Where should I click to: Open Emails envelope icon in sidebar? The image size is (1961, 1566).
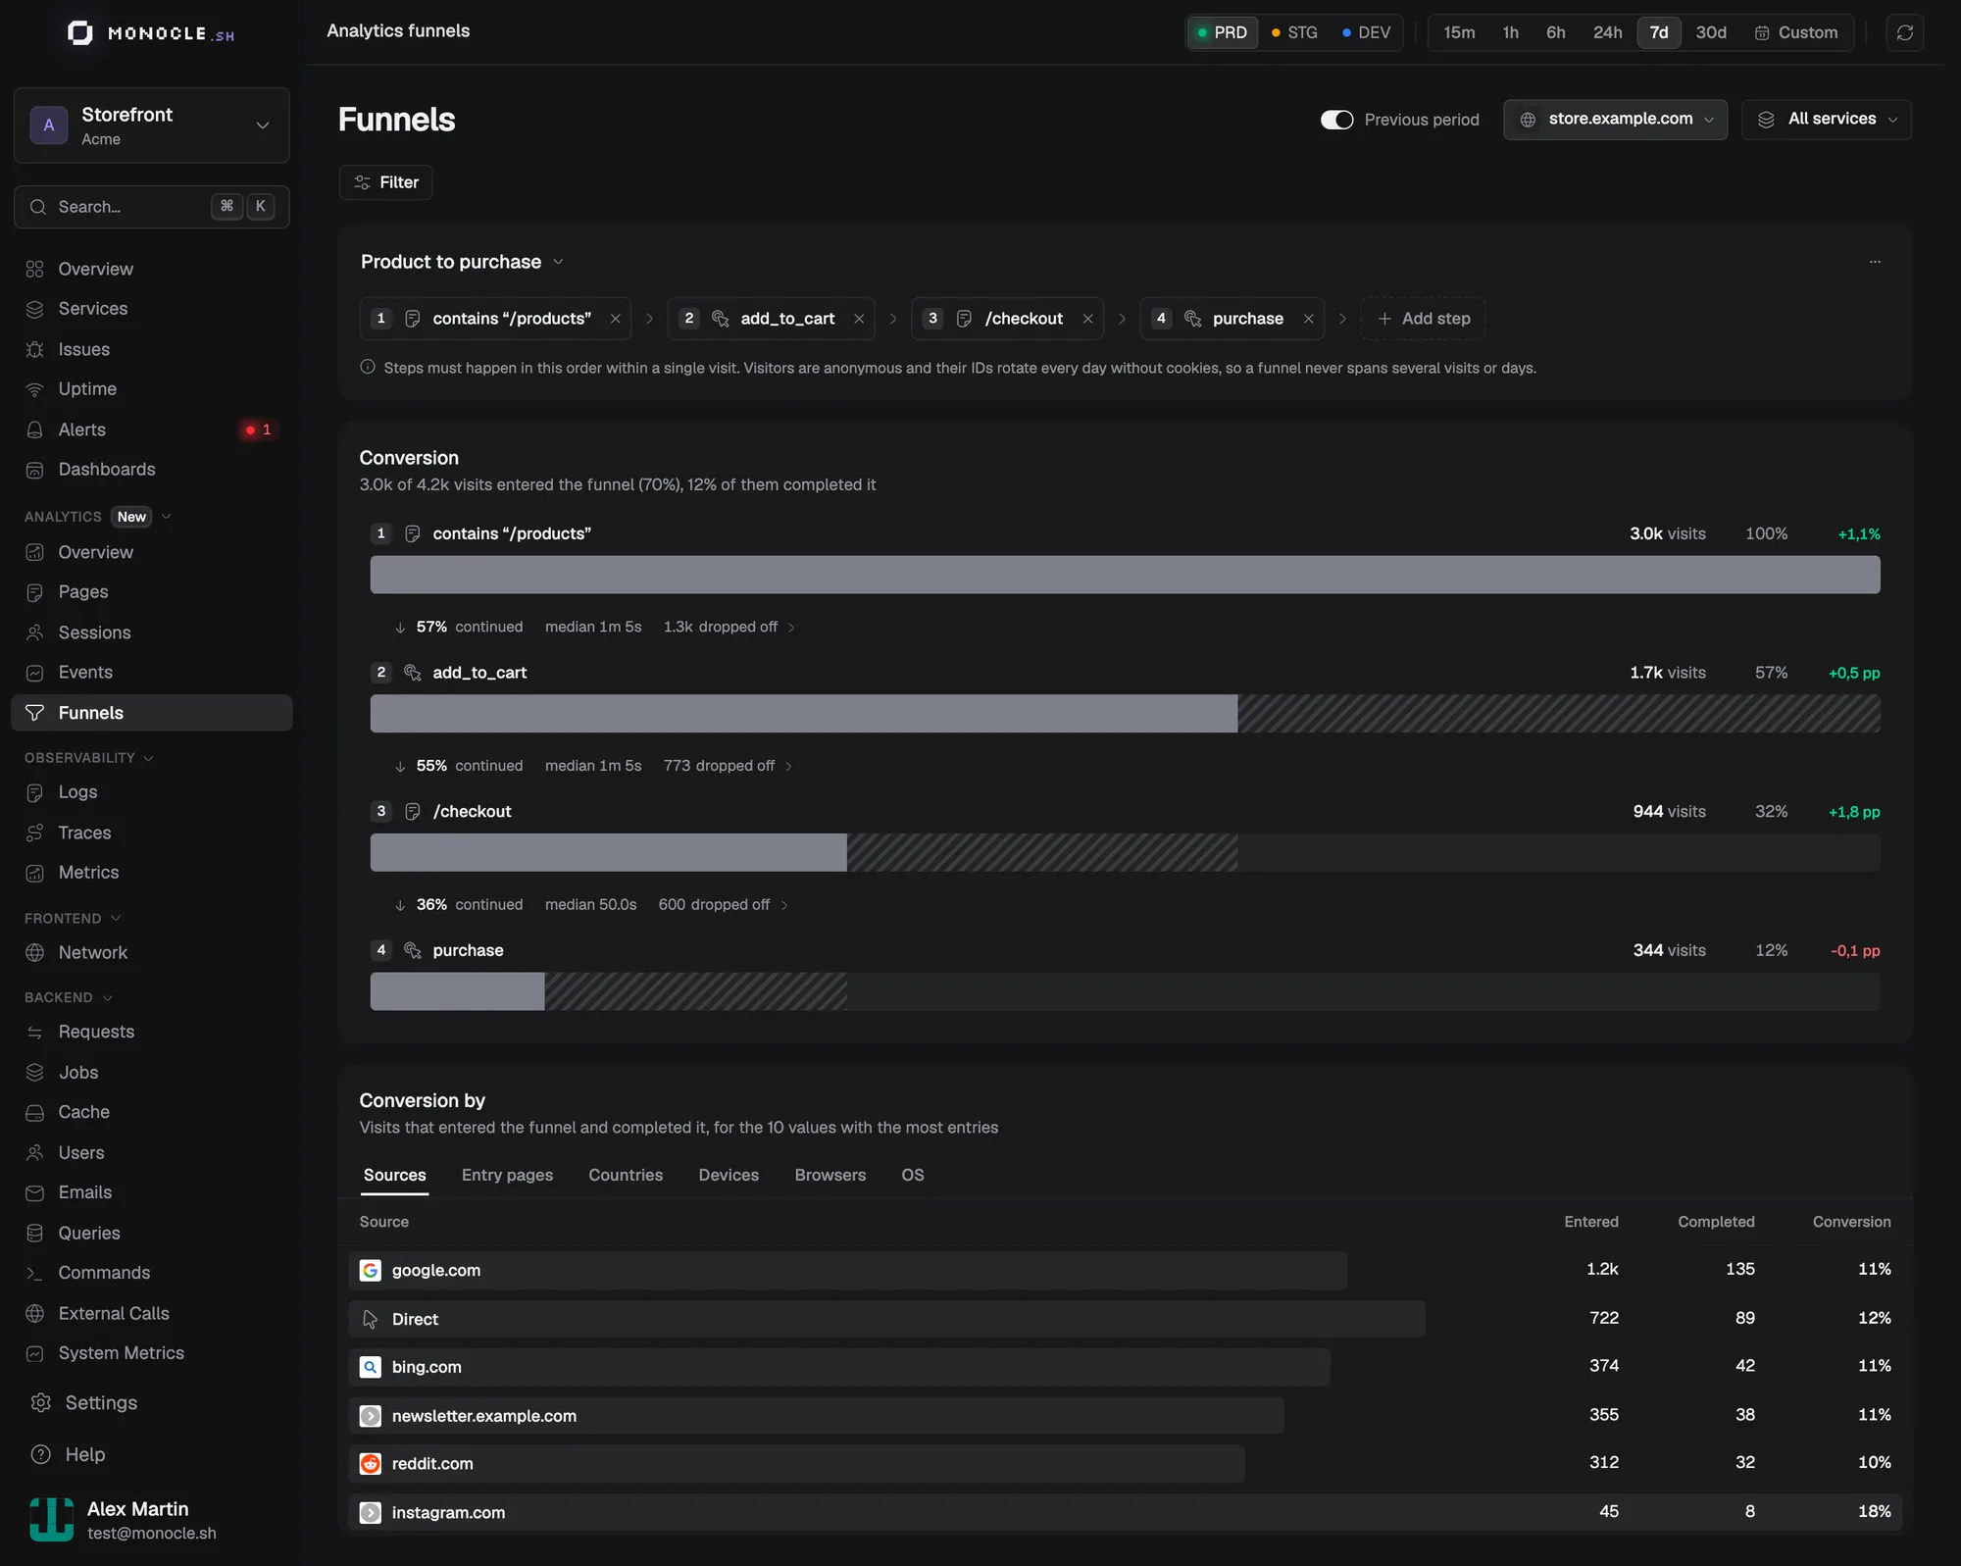[x=35, y=1192]
